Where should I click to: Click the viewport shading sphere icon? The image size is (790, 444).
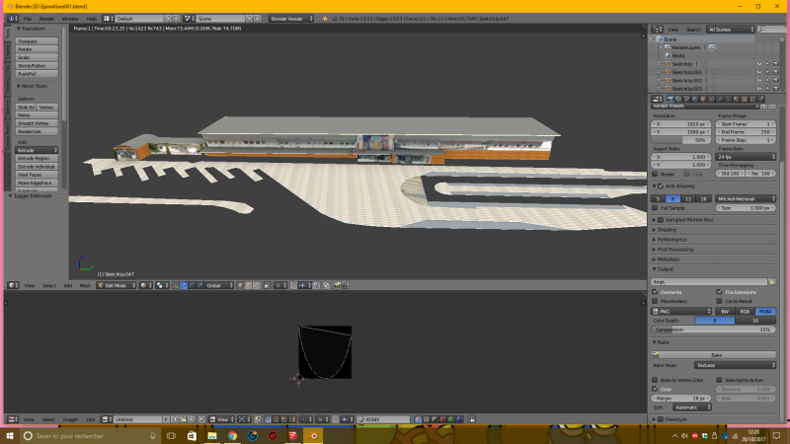tap(145, 285)
